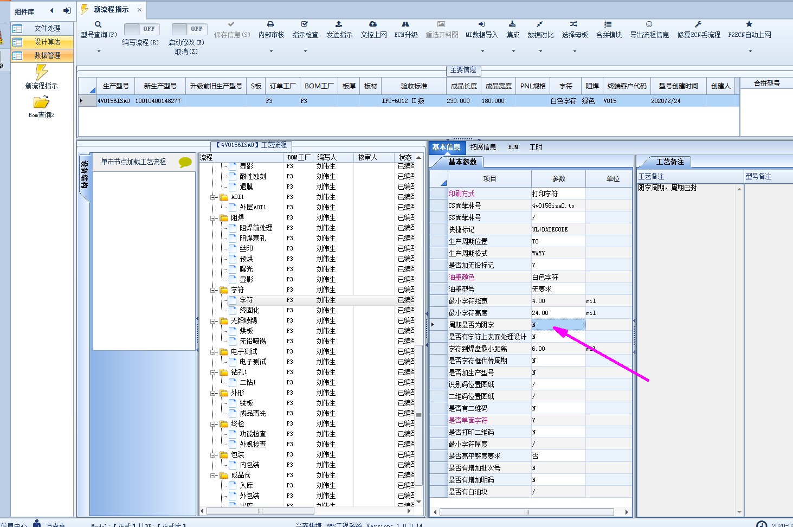Viewport: 793px width, 527px height.
Task: Select 数据管理 in the component library
Action: (x=42, y=55)
